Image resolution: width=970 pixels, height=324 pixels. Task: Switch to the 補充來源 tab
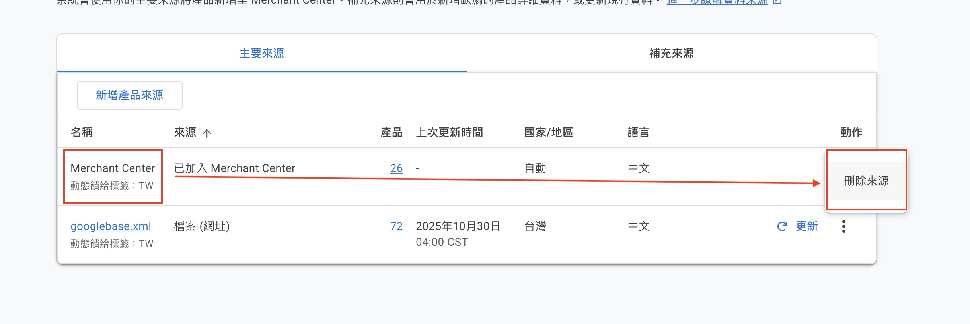pos(671,53)
